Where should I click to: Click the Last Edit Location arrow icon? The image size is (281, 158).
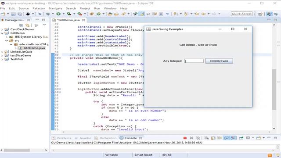pyautogui.click(x=197, y=14)
